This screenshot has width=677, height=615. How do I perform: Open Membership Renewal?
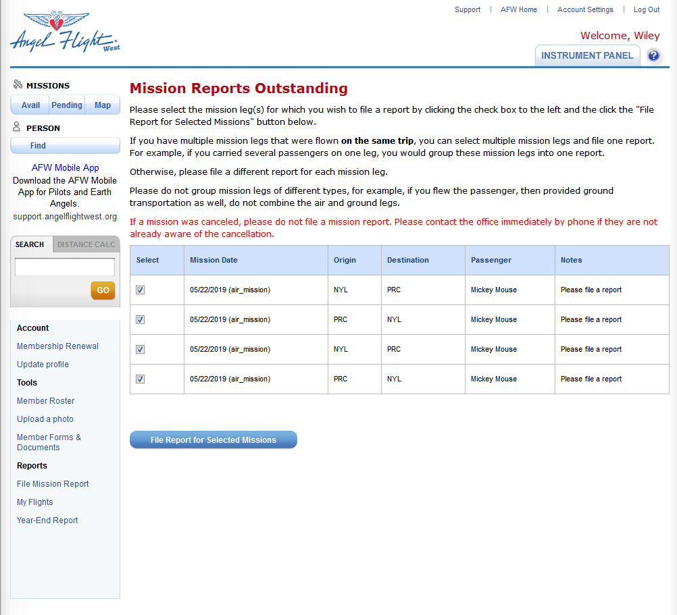(x=58, y=346)
